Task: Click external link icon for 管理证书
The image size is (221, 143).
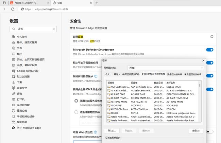Action: tap(212, 37)
